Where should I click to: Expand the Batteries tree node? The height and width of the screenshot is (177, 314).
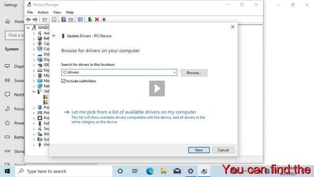(34, 38)
